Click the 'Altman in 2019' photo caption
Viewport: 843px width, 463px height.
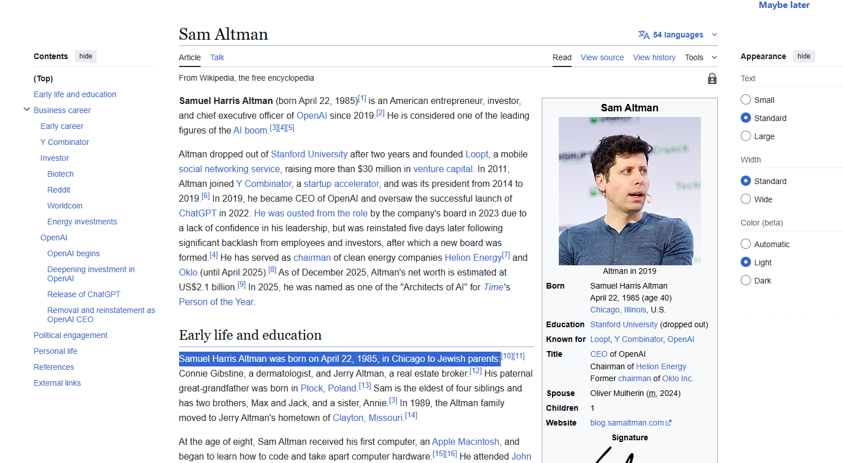[x=629, y=271]
